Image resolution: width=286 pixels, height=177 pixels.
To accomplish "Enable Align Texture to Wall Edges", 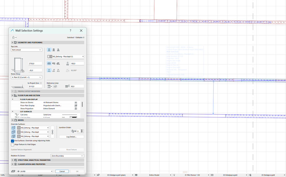I will click(x=12, y=145).
